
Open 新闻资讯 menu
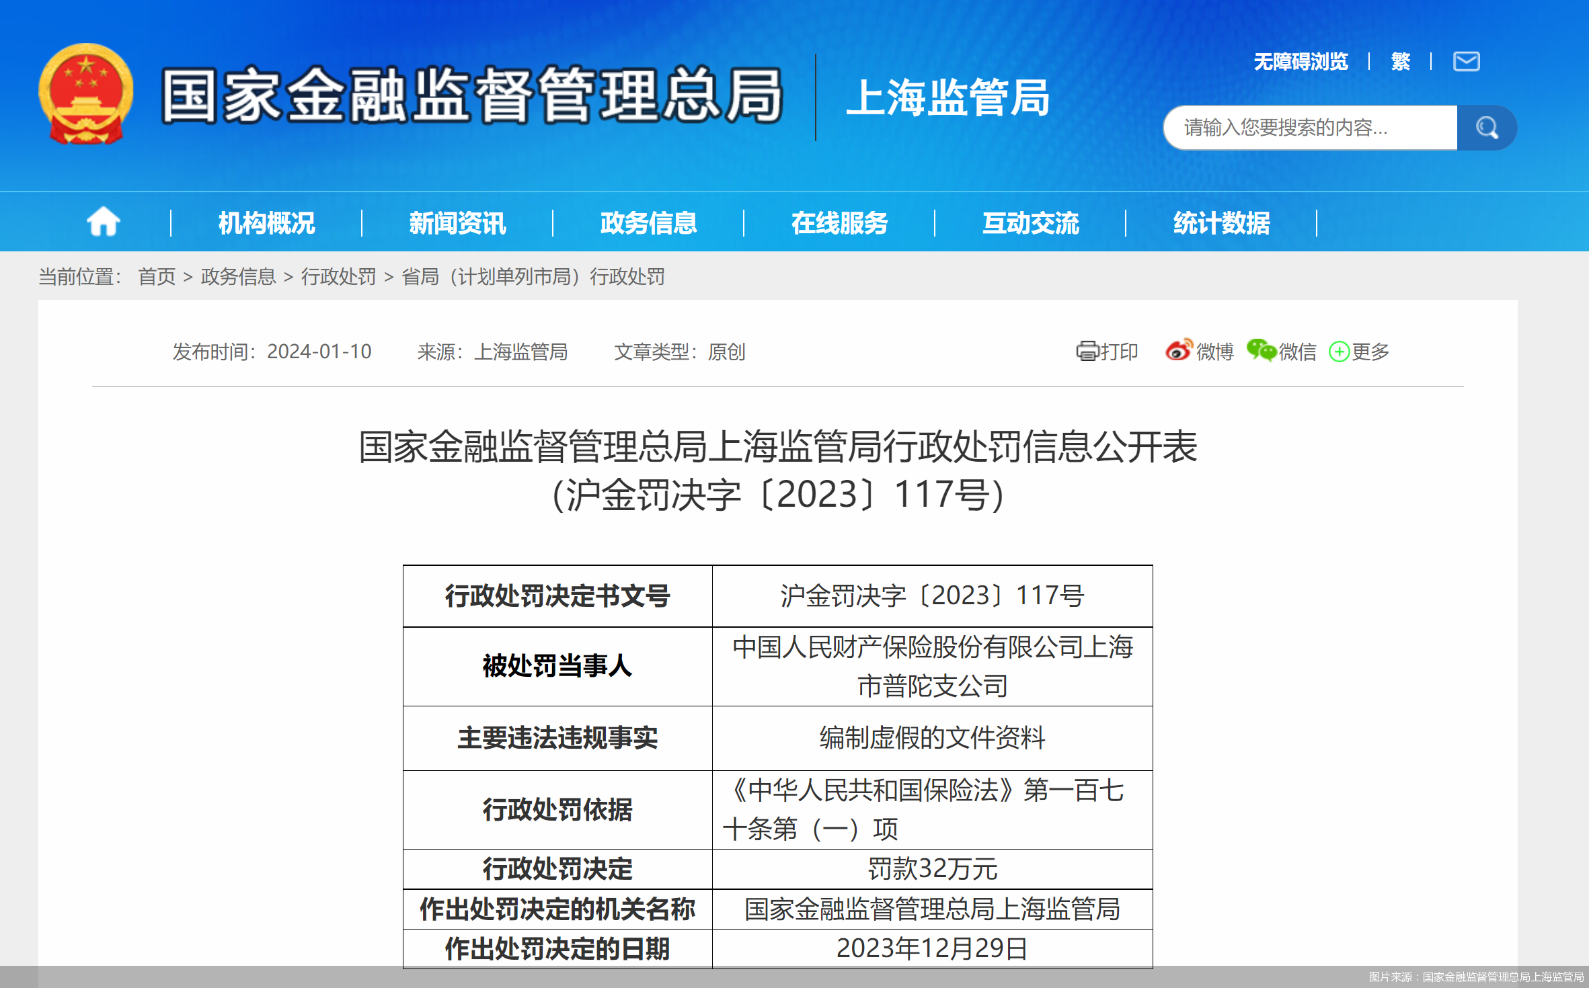[457, 222]
